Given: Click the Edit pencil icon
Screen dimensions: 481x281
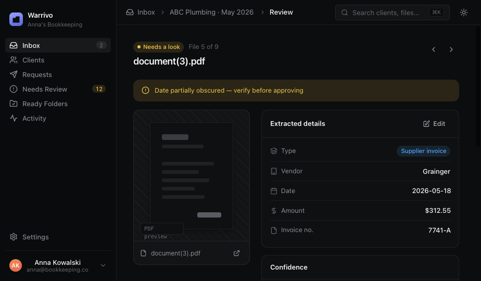Looking at the screenshot, I should 426,124.
